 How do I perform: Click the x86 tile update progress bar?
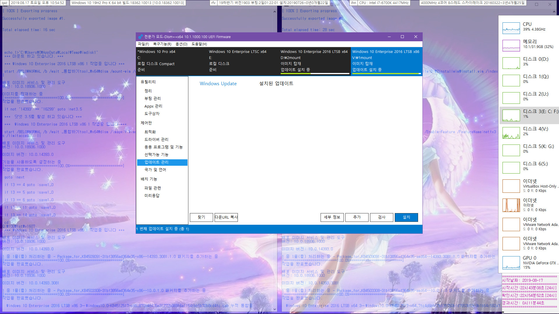coord(386,74)
